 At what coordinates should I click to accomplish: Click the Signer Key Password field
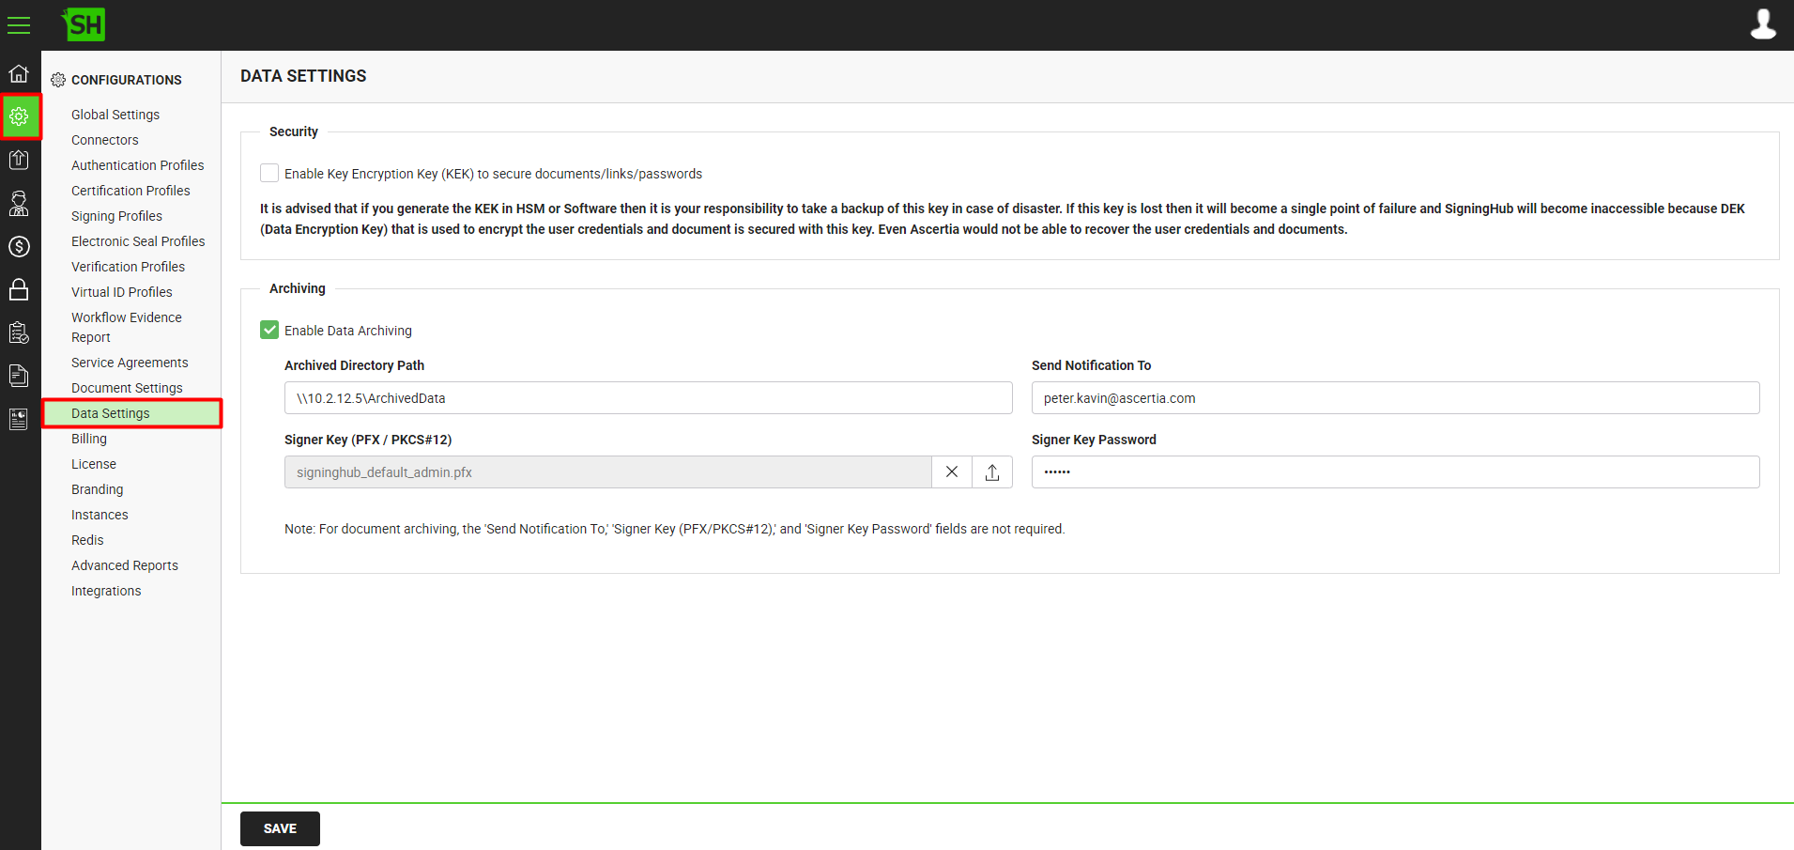(1395, 471)
